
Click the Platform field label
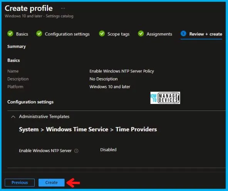pos(15,87)
